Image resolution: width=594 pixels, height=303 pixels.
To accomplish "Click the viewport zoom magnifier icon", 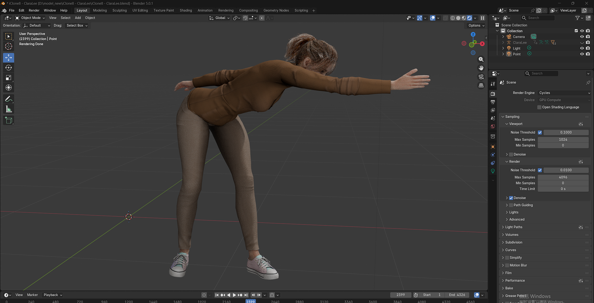I will [481, 59].
